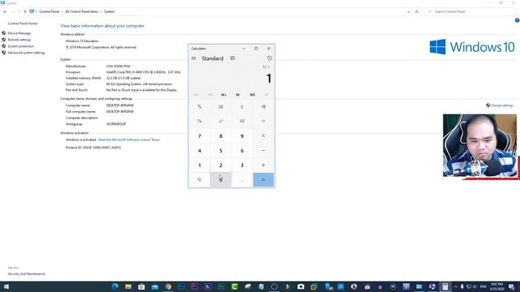The image size is (520, 292).
Task: Click the decimal point key
Action: pos(242,179)
